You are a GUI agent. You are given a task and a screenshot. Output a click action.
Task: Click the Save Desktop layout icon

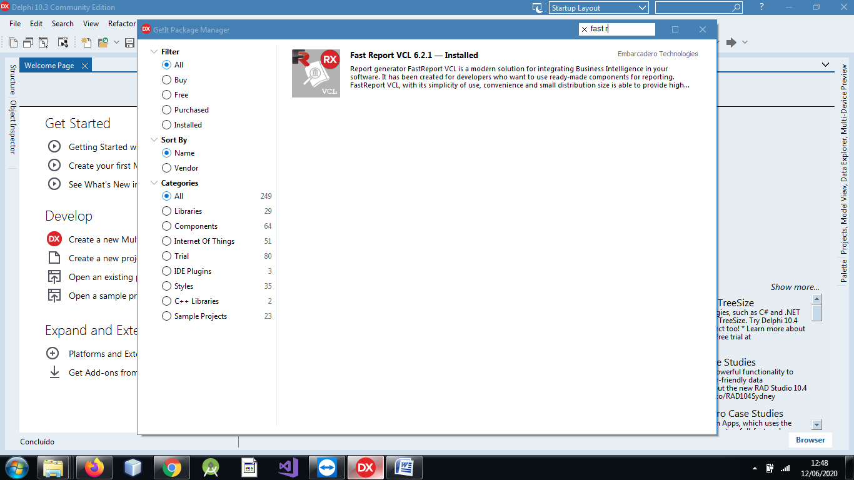pyautogui.click(x=537, y=7)
